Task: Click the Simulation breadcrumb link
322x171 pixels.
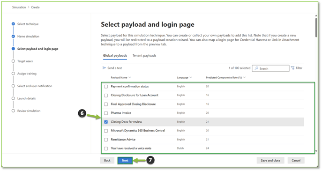Action: 19,7
